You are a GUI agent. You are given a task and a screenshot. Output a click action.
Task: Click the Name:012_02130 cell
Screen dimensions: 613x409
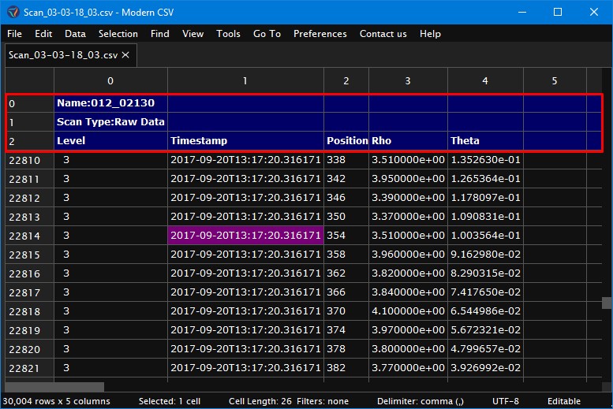110,103
